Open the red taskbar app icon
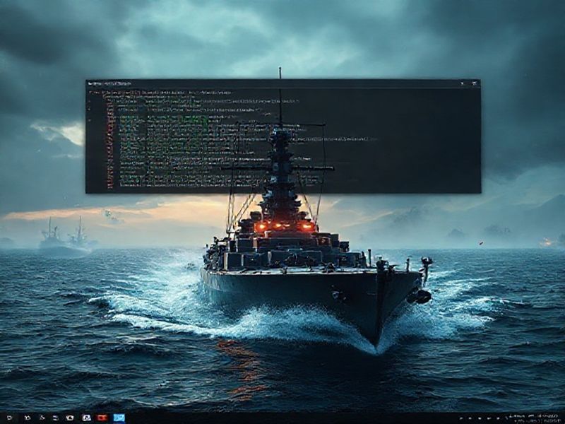Viewport: 565px width, 424px height. pos(102,418)
